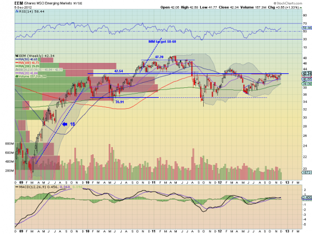
Task: Click the Chg +0.55 (+1.33%) value
Action: point(283,7)
